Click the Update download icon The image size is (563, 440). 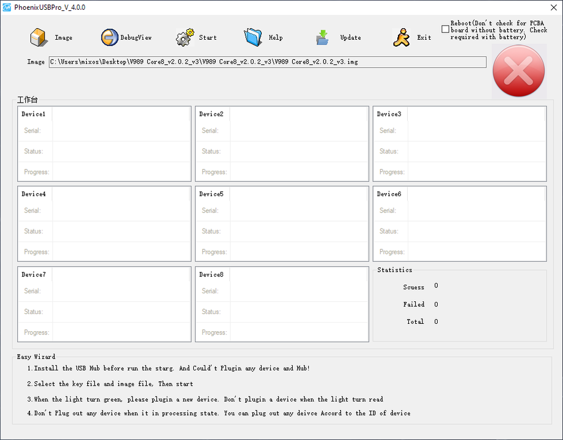[322, 37]
